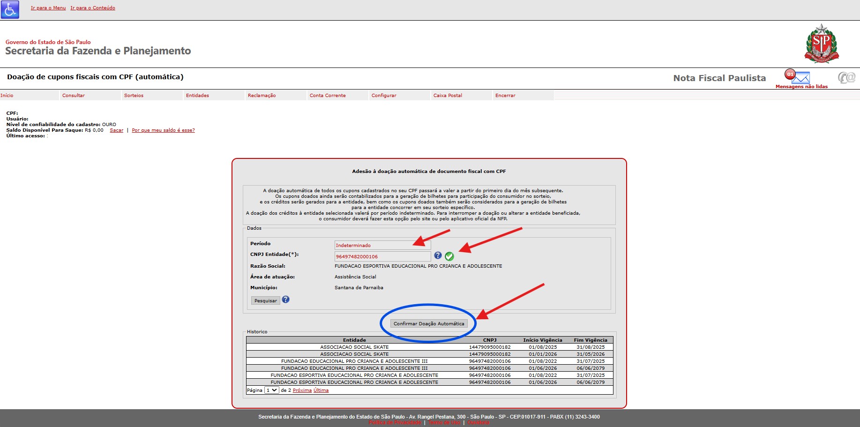The image size is (860, 427).
Task: Click the São Paulo state coat of arms
Action: coord(822,44)
